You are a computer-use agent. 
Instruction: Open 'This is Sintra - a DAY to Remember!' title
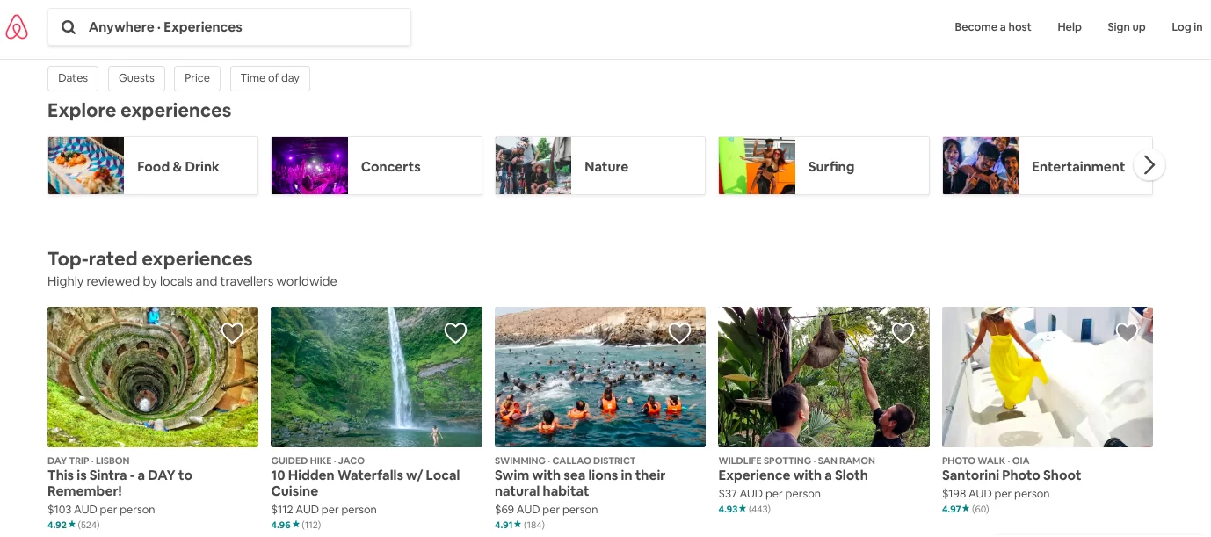pos(120,483)
